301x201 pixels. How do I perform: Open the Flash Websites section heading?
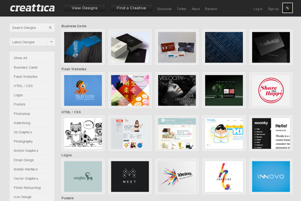[x=74, y=69]
